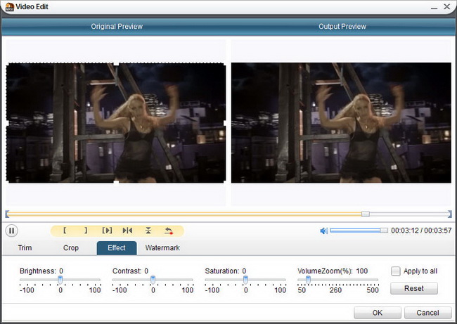
Task: Play the selected bracketed segment
Action: pyautogui.click(x=107, y=231)
